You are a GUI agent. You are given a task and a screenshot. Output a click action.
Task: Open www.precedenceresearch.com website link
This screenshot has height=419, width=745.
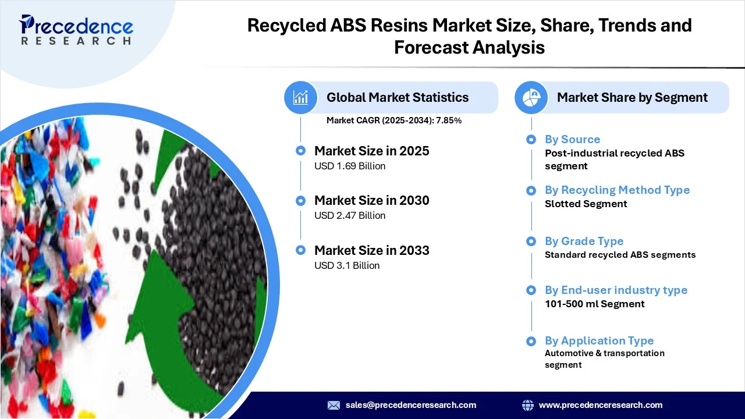tap(601, 405)
